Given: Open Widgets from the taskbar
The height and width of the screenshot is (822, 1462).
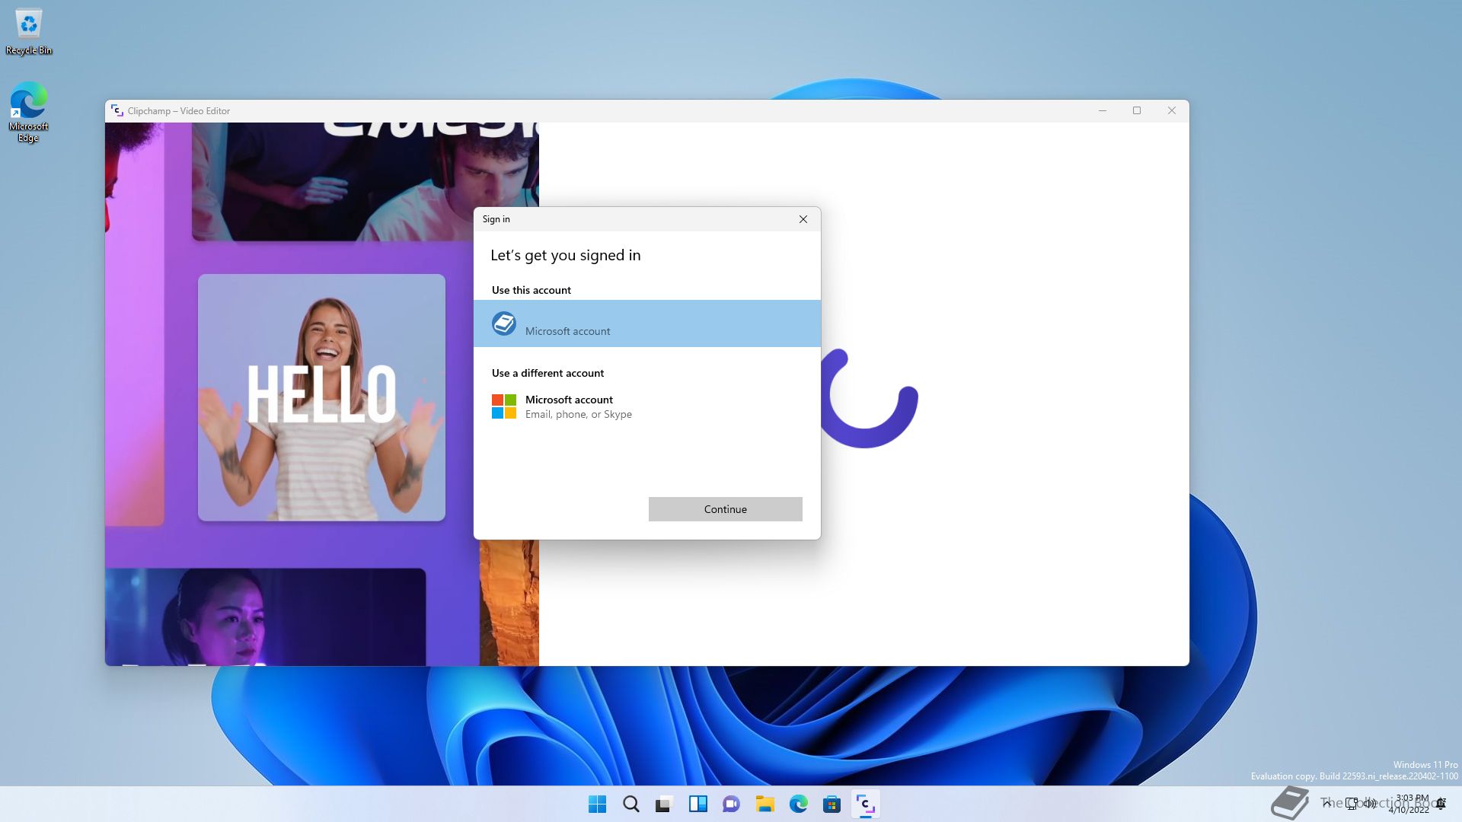Looking at the screenshot, I should coord(697,804).
